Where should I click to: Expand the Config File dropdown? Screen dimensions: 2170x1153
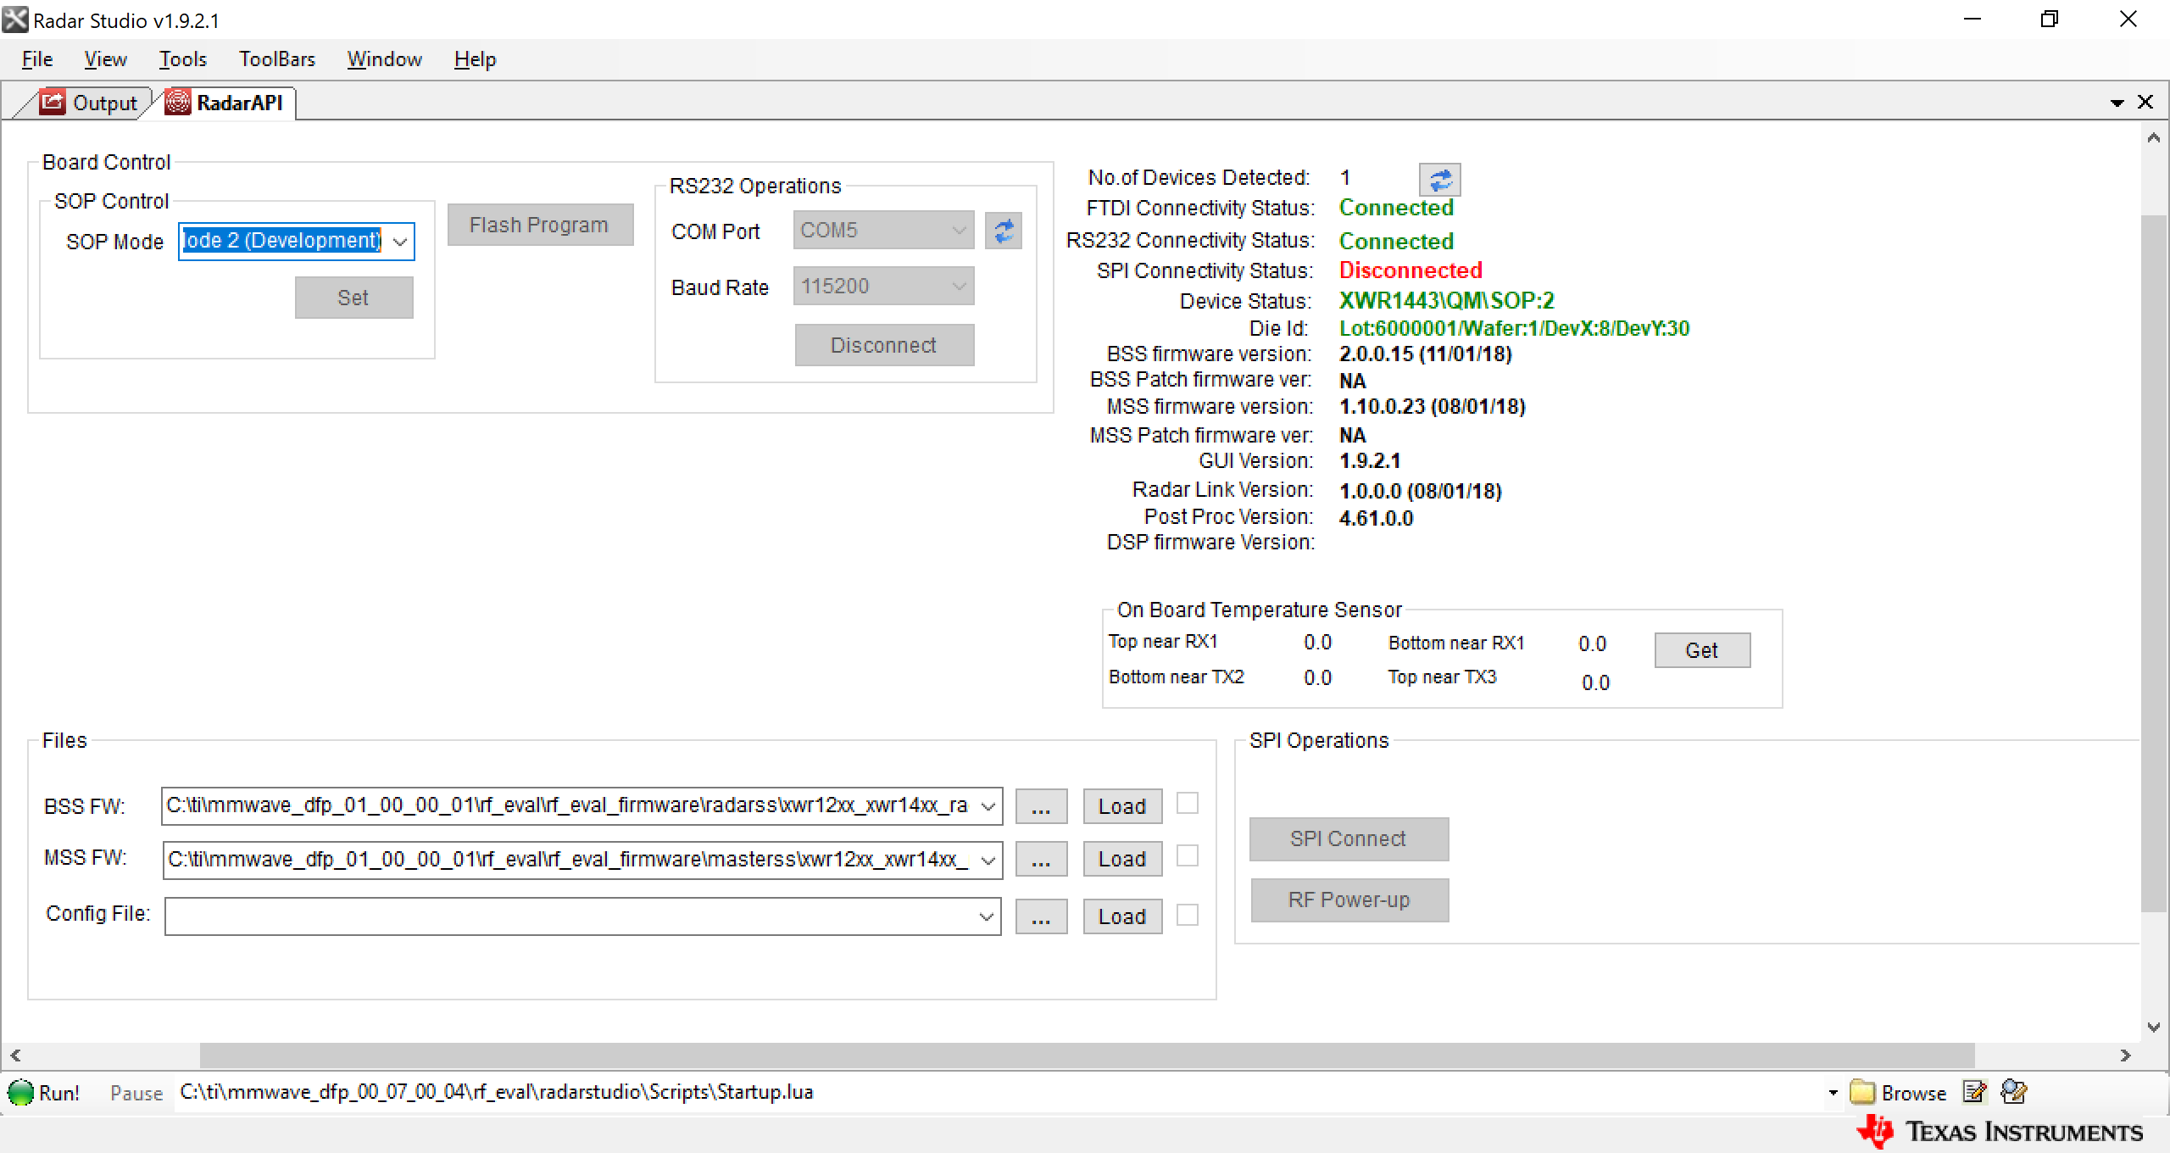(986, 916)
